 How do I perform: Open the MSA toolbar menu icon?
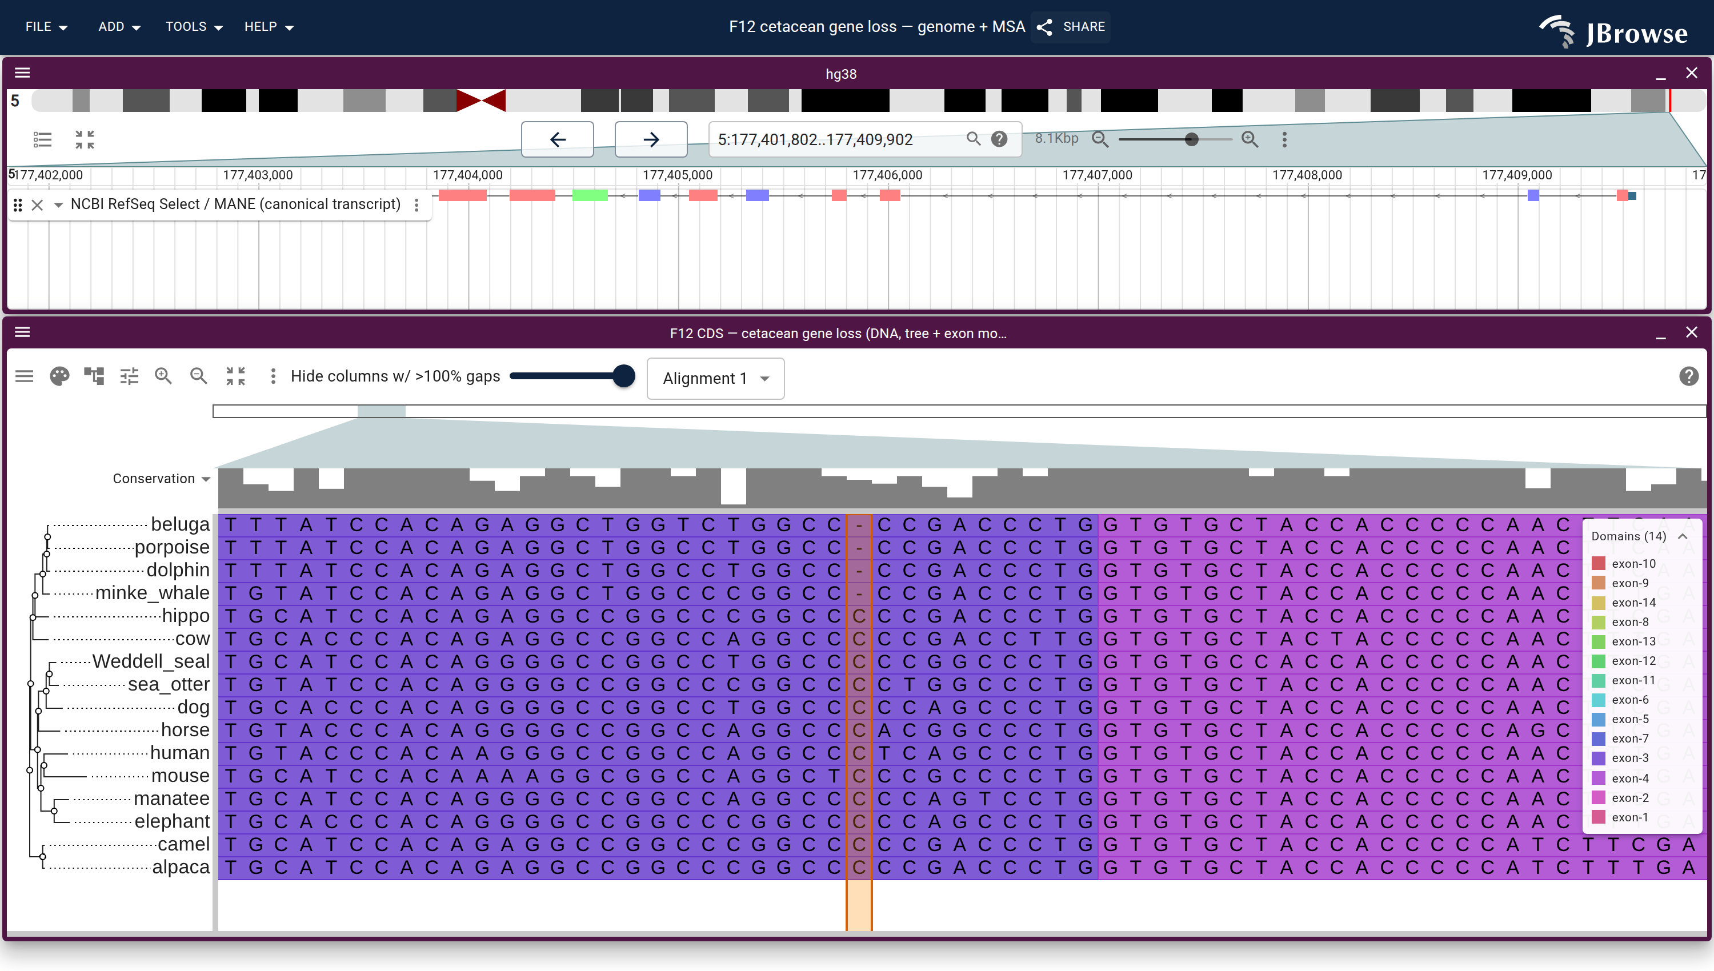[24, 376]
